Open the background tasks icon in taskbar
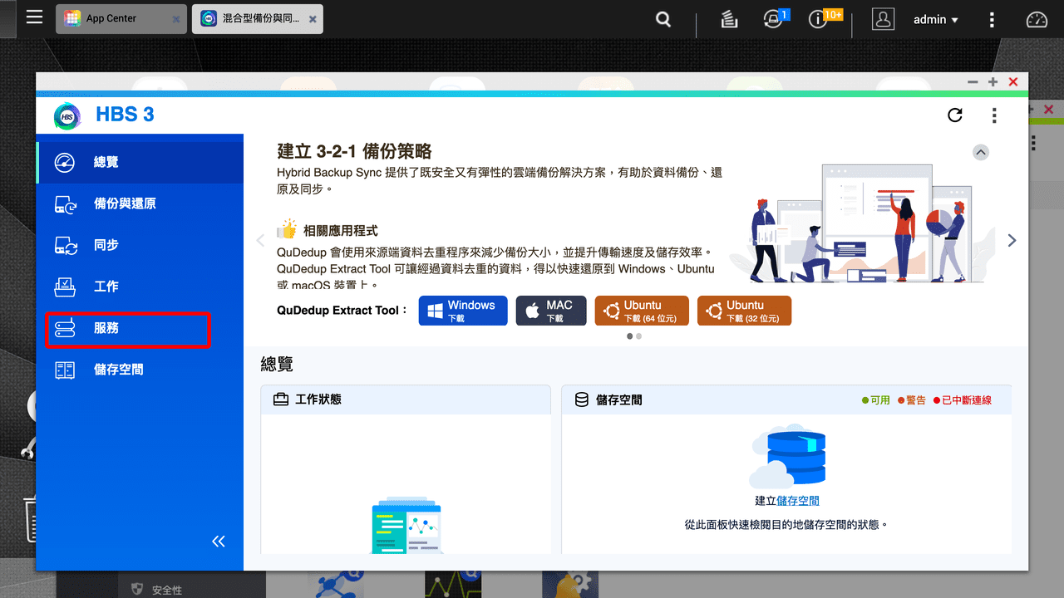The width and height of the screenshot is (1064, 598). coord(729,18)
